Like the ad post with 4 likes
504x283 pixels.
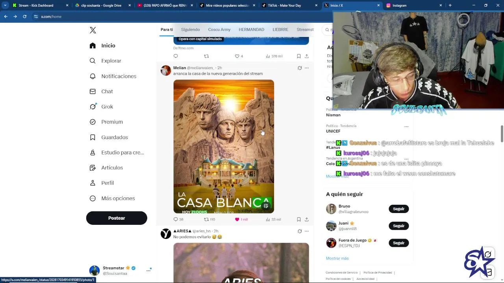[239, 56]
